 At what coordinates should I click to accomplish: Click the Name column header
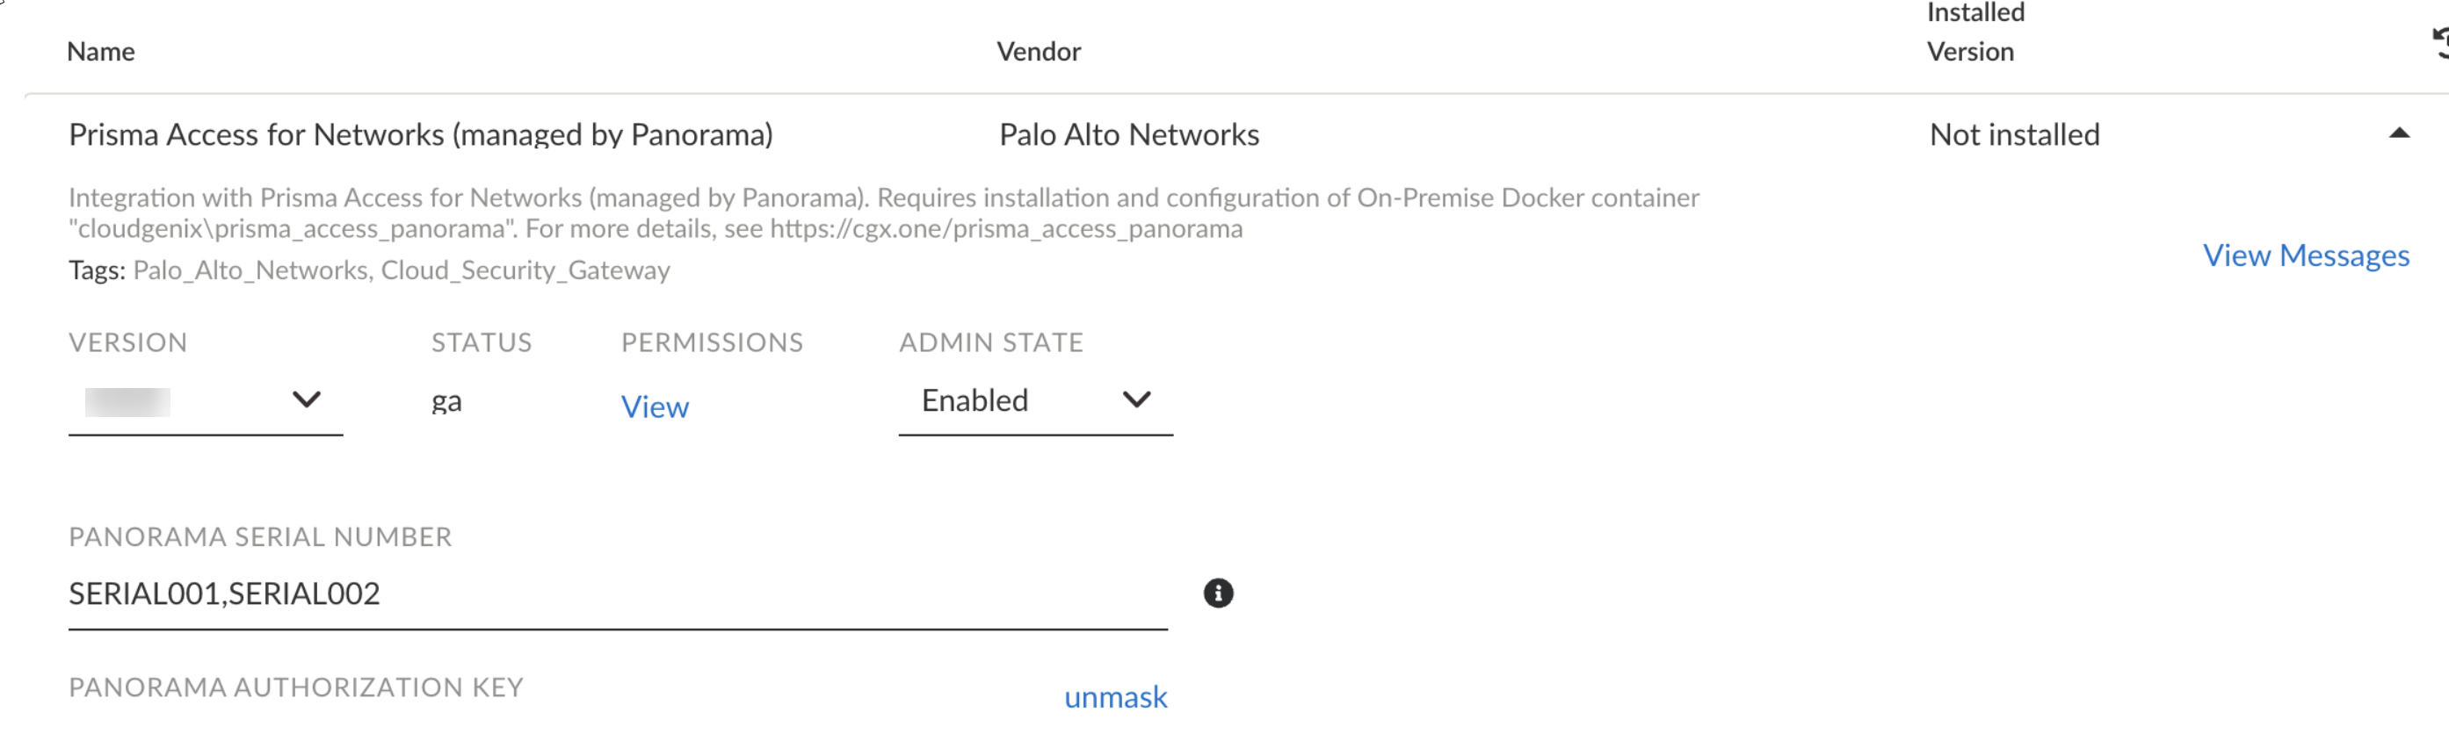(x=101, y=51)
